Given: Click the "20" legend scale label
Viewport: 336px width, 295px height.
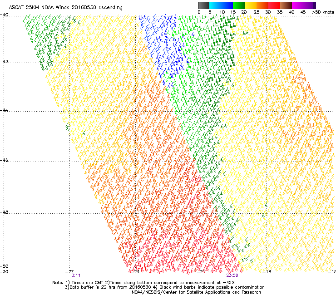Looking at the screenshot, I should [244, 12].
